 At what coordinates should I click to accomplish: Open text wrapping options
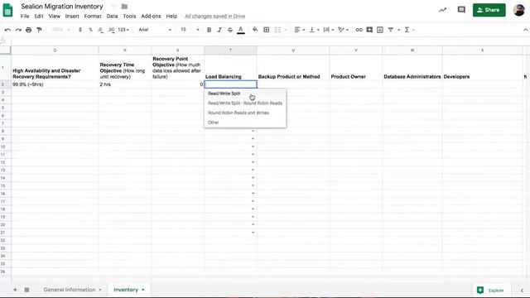pos(329,30)
